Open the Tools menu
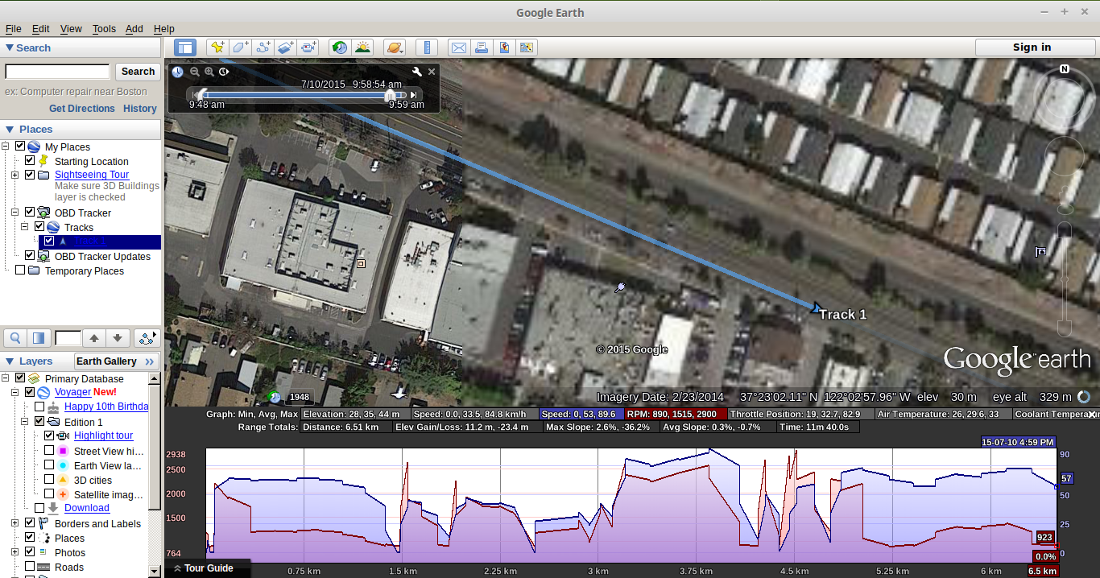The height and width of the screenshot is (578, 1100). 104,28
